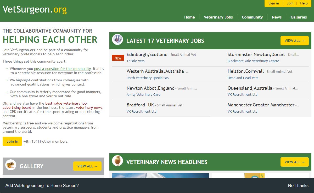The image size is (314, 193).
Task: Click Add VetSurgeon.org To Home Screen prompt
Action: (42, 185)
